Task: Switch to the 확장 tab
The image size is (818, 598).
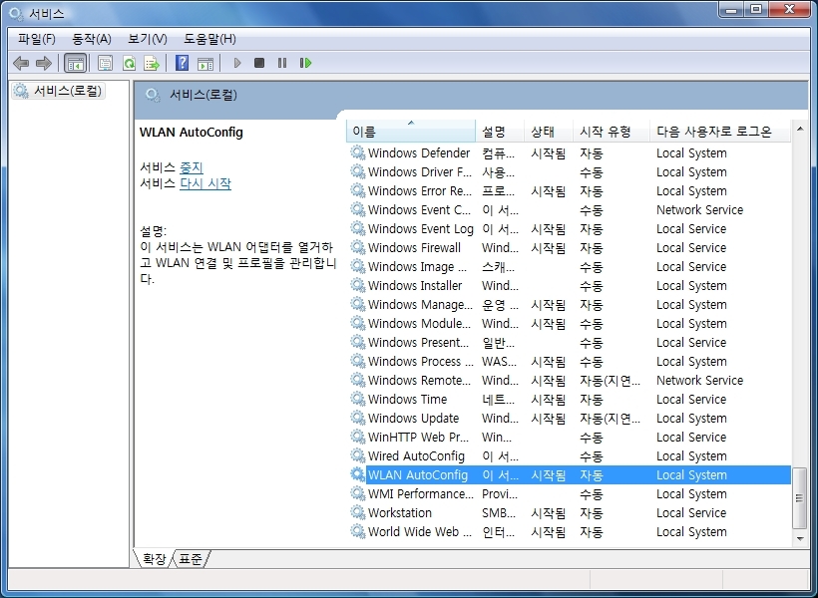Action: 155,559
